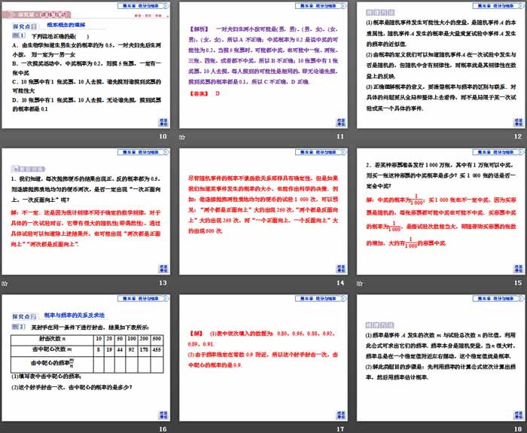Click the chapter banner at top of slide 17
Image resolution: width=527 pixels, height=433 pixels.
pos(321,298)
